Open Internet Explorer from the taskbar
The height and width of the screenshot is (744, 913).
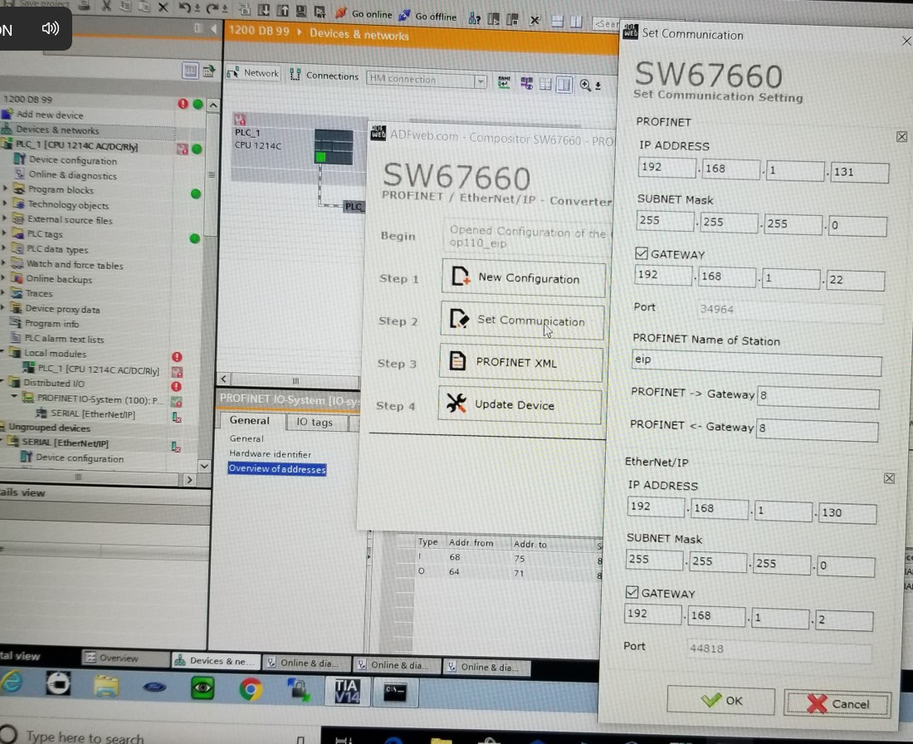(x=12, y=683)
